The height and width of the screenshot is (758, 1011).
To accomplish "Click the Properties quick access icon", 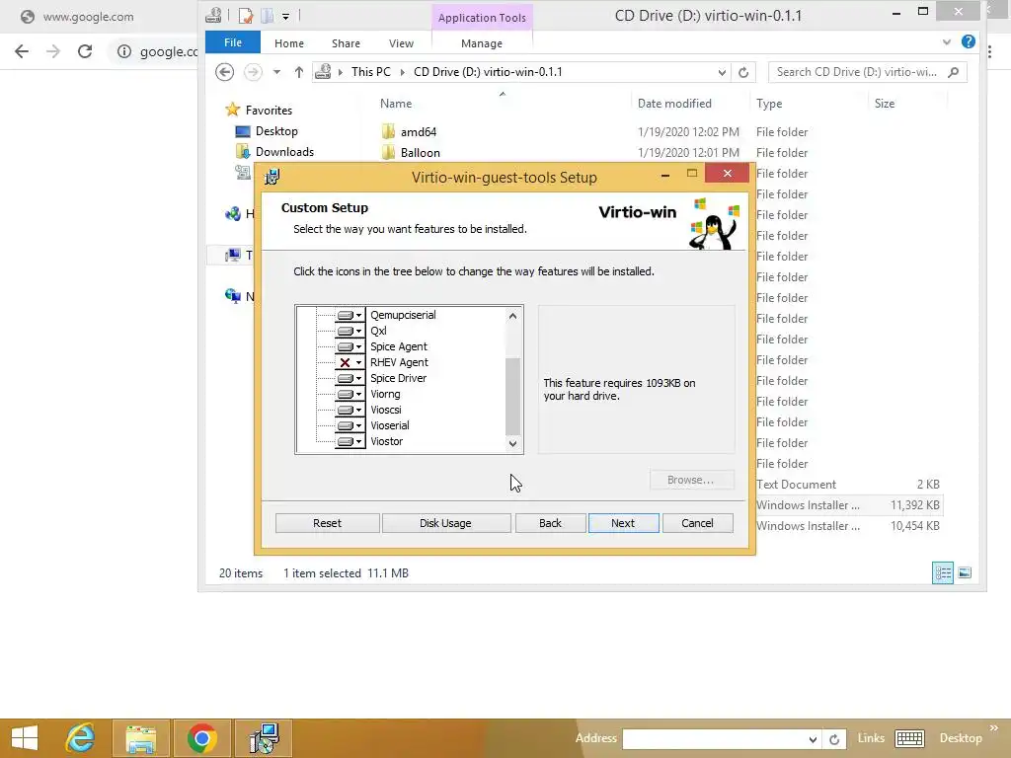I will pos(246,16).
